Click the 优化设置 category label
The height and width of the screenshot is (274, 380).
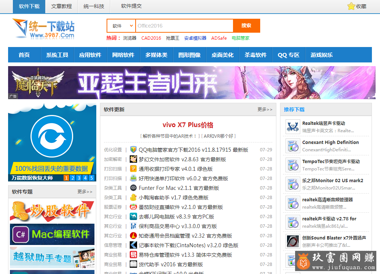(113, 150)
